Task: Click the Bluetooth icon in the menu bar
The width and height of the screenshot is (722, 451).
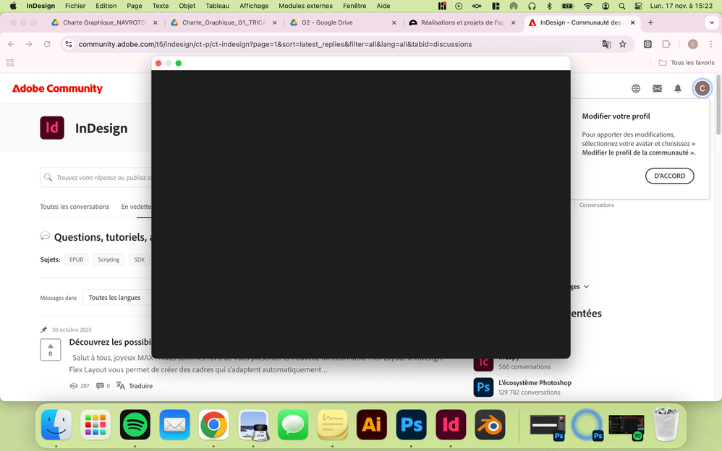Action: click(x=549, y=6)
